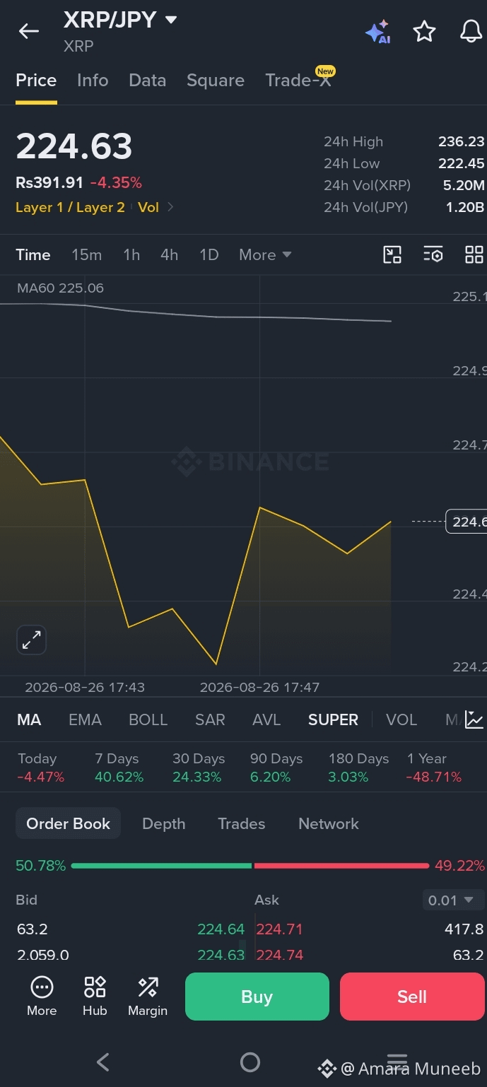This screenshot has width=487, height=1087.
Task: Open chart drawing tools icon
Action: click(392, 255)
